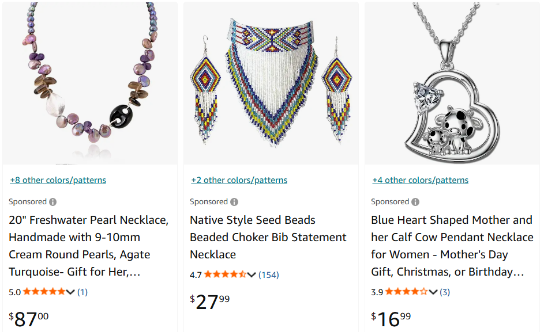Image resolution: width=544 pixels, height=332 pixels.
Task: Click the pearl necklace product image
Action: (x=90, y=83)
